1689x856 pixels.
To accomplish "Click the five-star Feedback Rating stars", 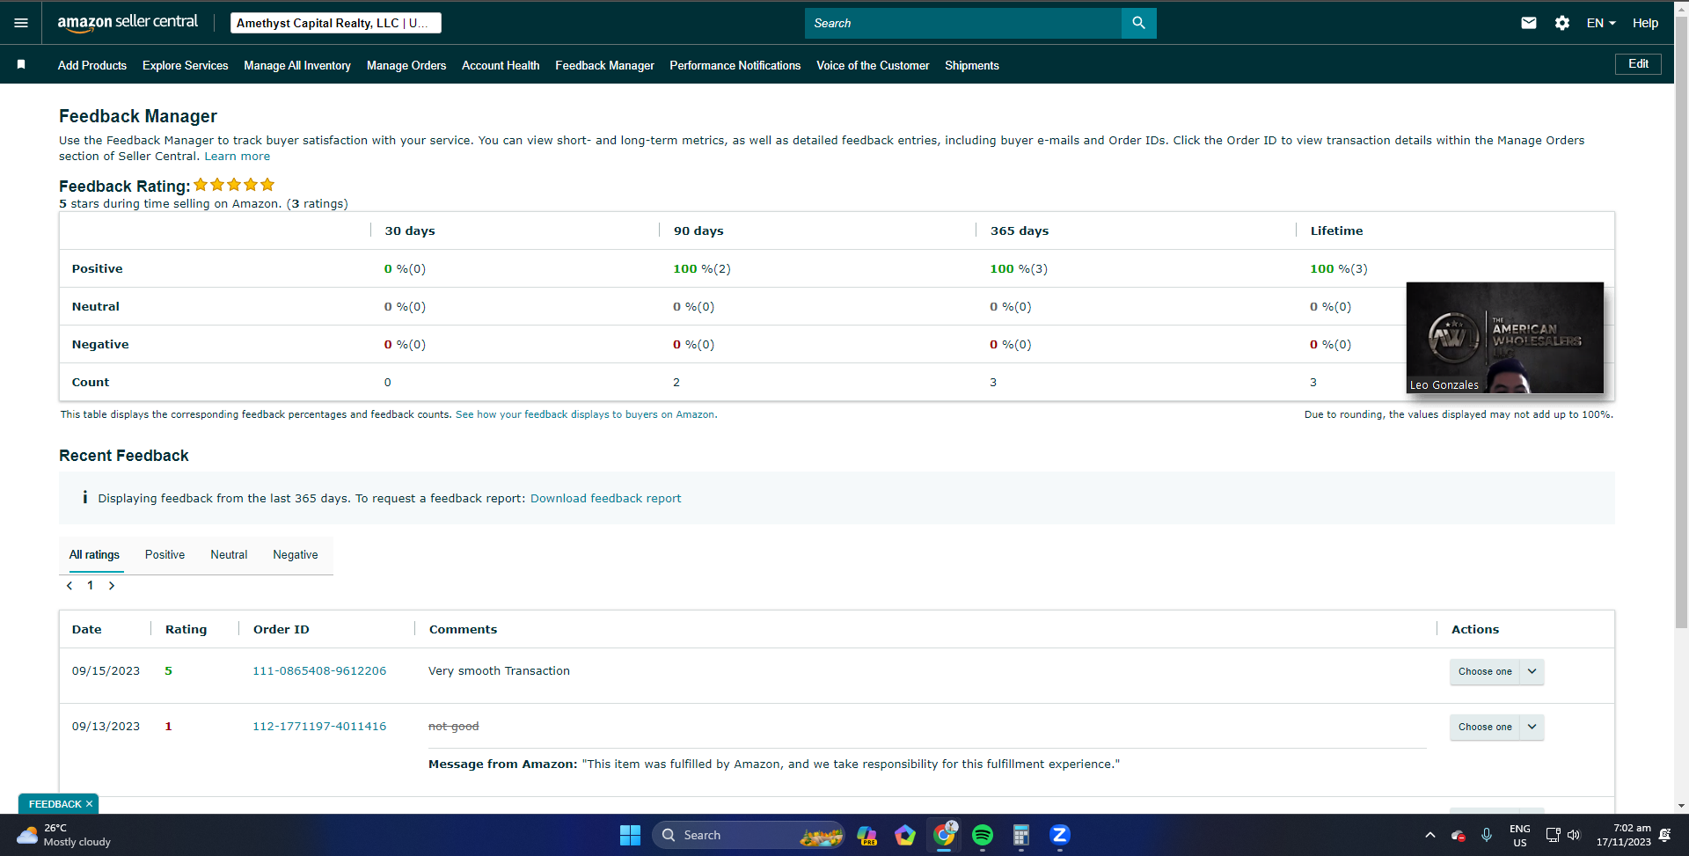I will pos(234,185).
